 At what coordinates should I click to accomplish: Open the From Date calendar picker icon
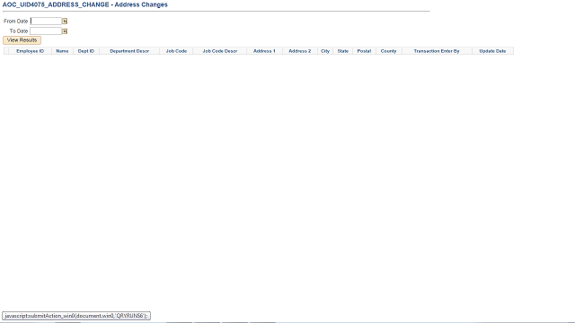click(x=65, y=22)
